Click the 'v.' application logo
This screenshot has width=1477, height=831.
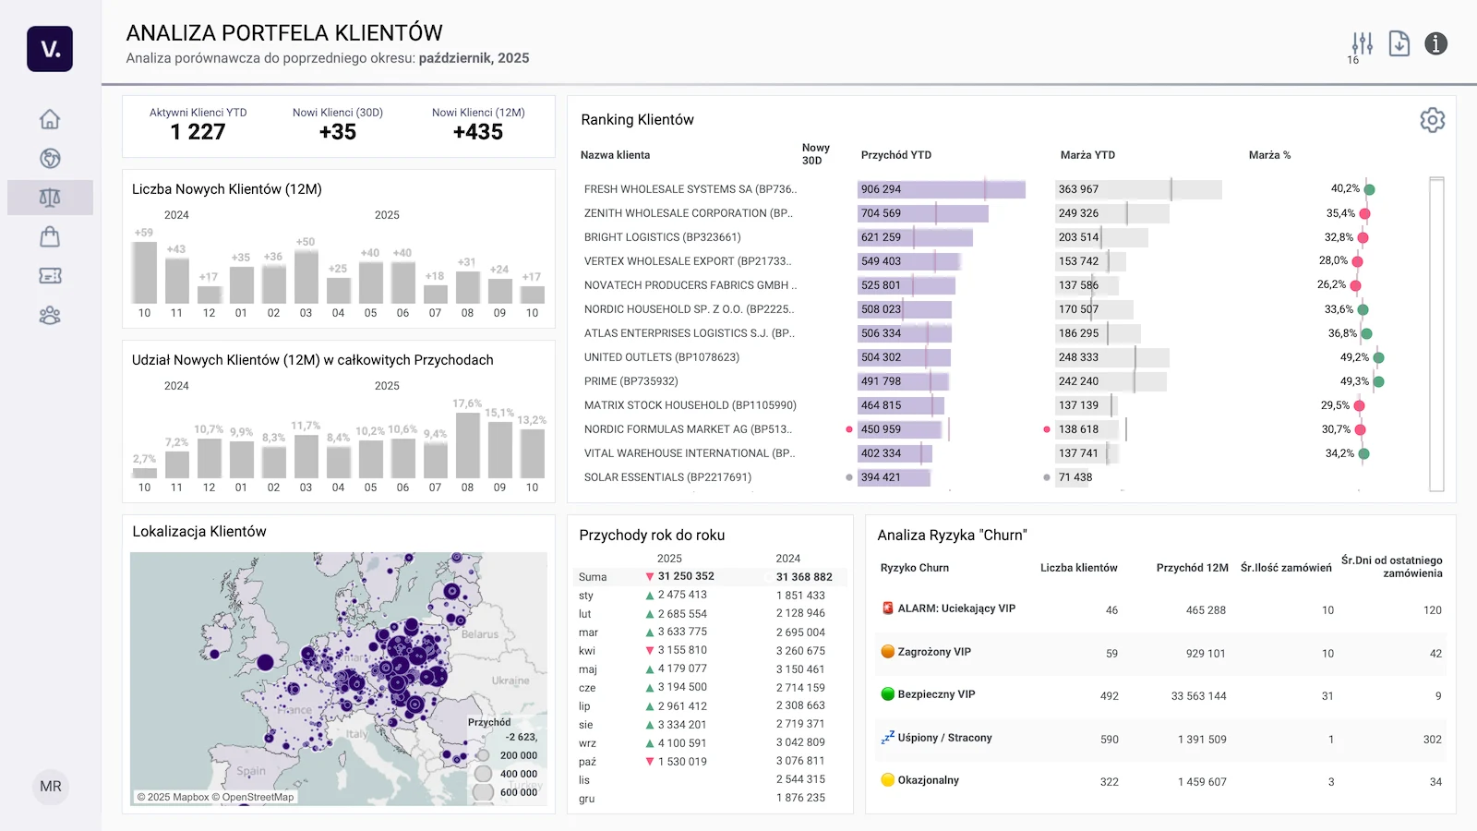pos(50,49)
